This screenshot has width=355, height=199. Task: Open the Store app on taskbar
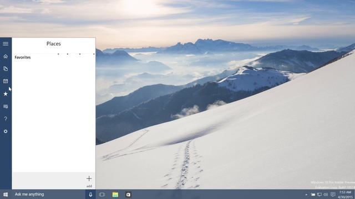(x=128, y=195)
